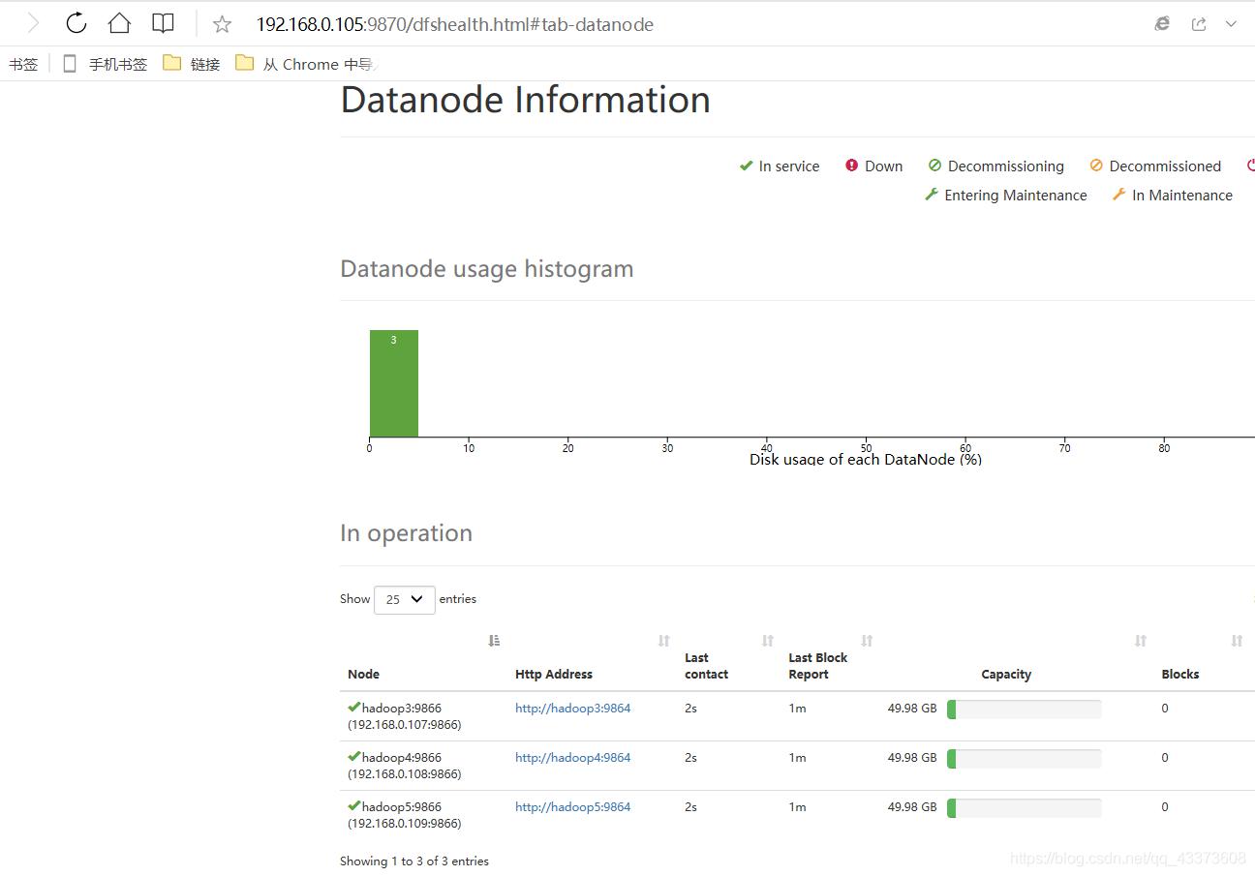Viewport: 1255px width, 876px height.
Task: Click the Datanode usage histogram heading
Action: tap(486, 269)
